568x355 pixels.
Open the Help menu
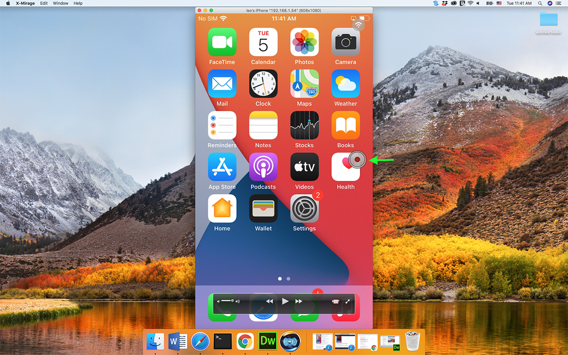pos(78,3)
